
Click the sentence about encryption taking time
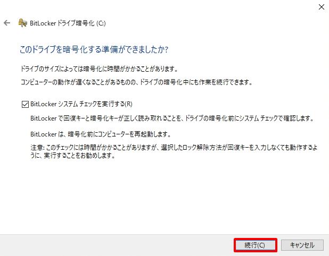pos(99,69)
